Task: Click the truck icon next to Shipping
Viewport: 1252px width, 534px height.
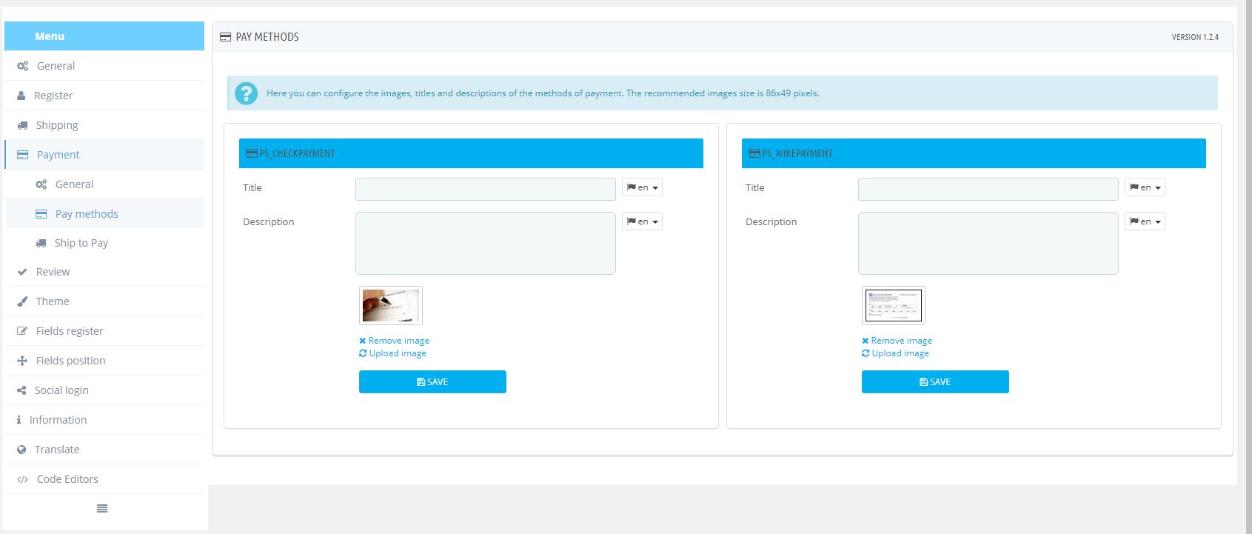Action: click(x=23, y=125)
